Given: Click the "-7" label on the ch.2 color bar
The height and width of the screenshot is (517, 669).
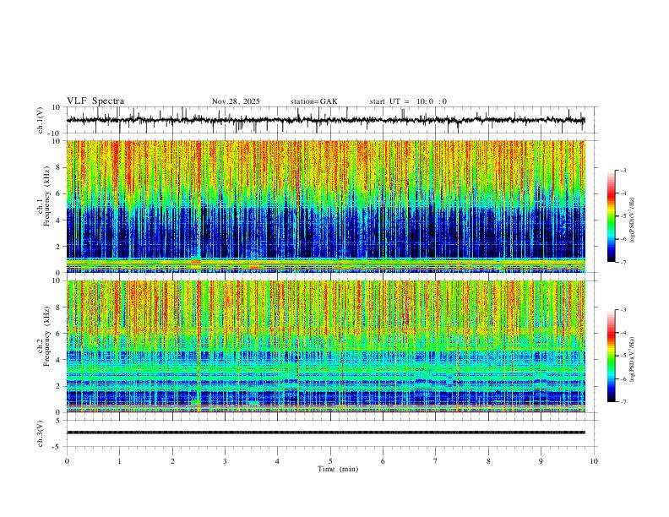Looking at the screenshot, I should coord(623,402).
